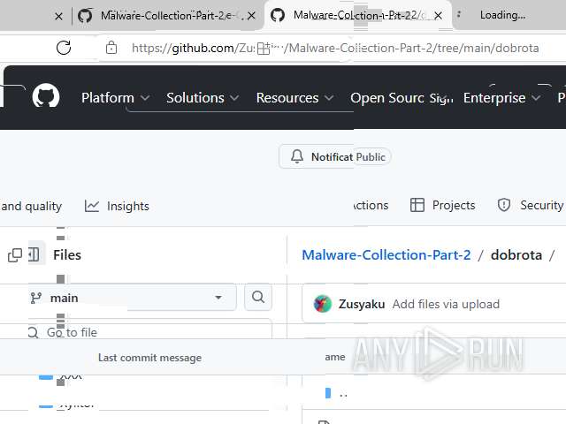This screenshot has height=424, width=566.
Task: Open the Insights repository tab
Action: coord(117,206)
